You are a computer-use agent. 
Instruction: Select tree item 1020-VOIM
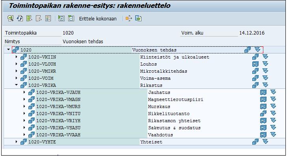tap(41, 78)
